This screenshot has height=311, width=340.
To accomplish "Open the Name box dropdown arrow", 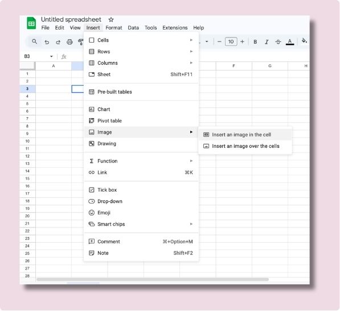I will coord(51,56).
